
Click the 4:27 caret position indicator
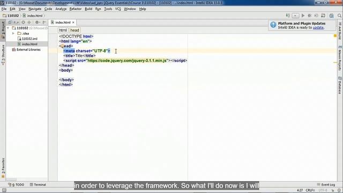pos(300,190)
